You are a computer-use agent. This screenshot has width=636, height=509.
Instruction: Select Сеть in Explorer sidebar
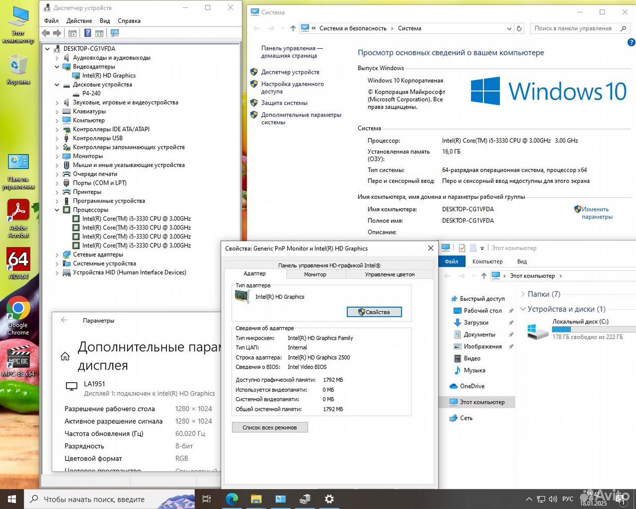coord(466,418)
